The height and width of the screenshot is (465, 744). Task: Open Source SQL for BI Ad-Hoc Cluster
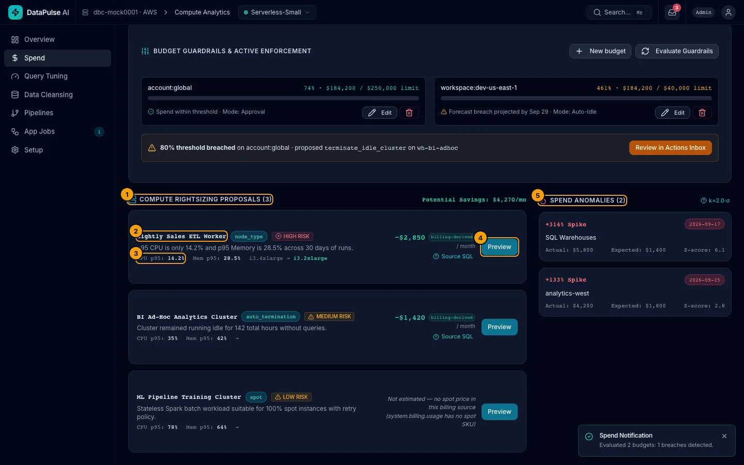453,337
